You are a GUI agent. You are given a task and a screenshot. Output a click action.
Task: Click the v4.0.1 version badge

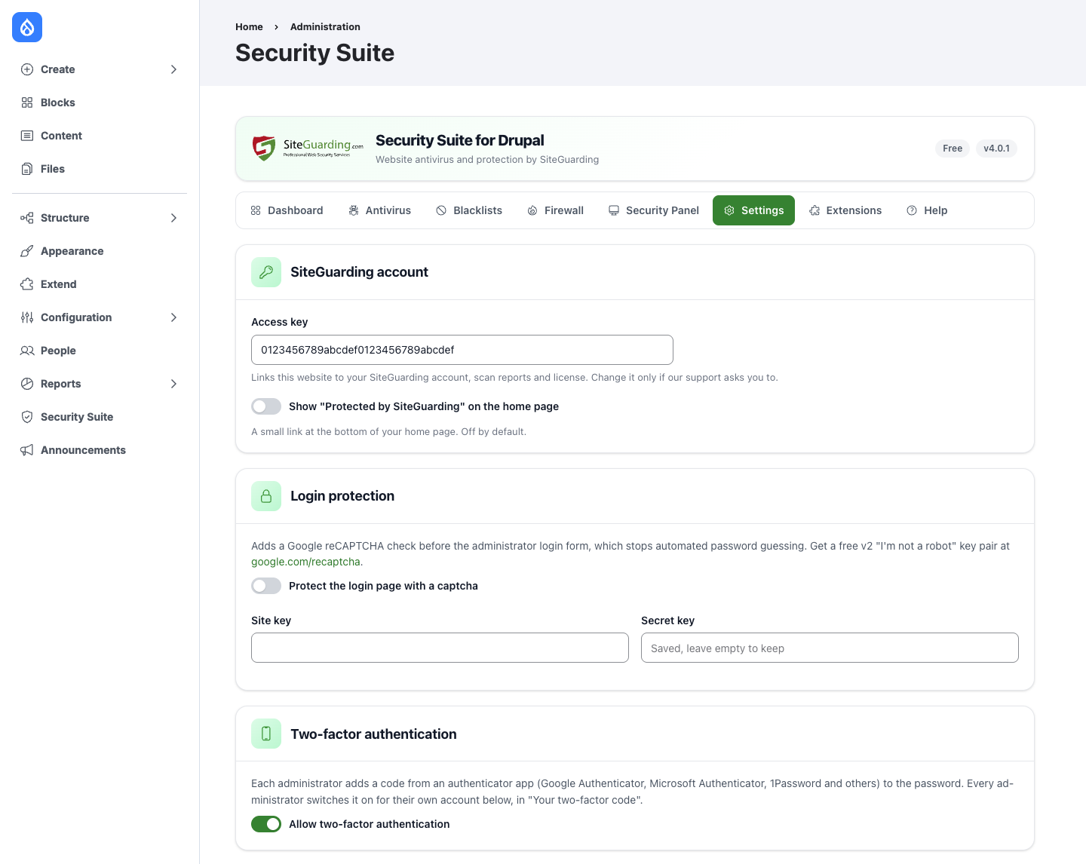pyautogui.click(x=996, y=149)
